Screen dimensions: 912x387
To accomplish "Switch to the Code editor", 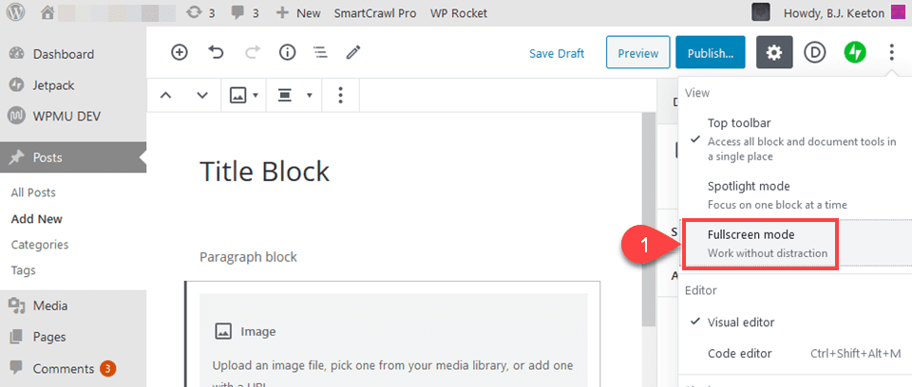I will click(740, 354).
